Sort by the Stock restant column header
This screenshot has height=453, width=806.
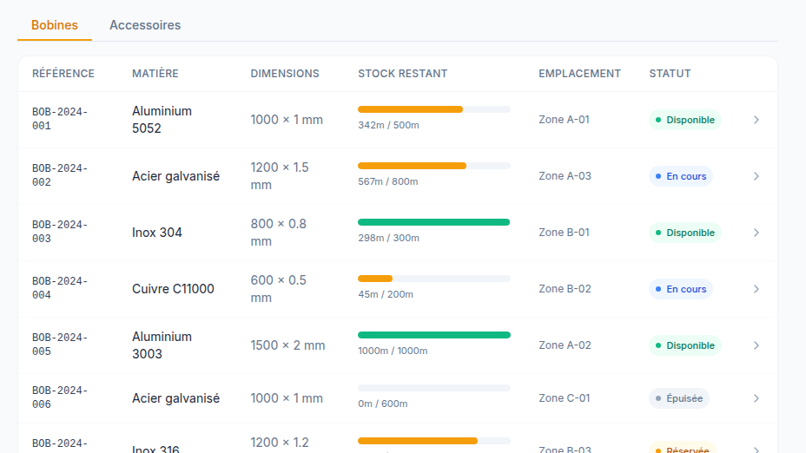tap(402, 74)
